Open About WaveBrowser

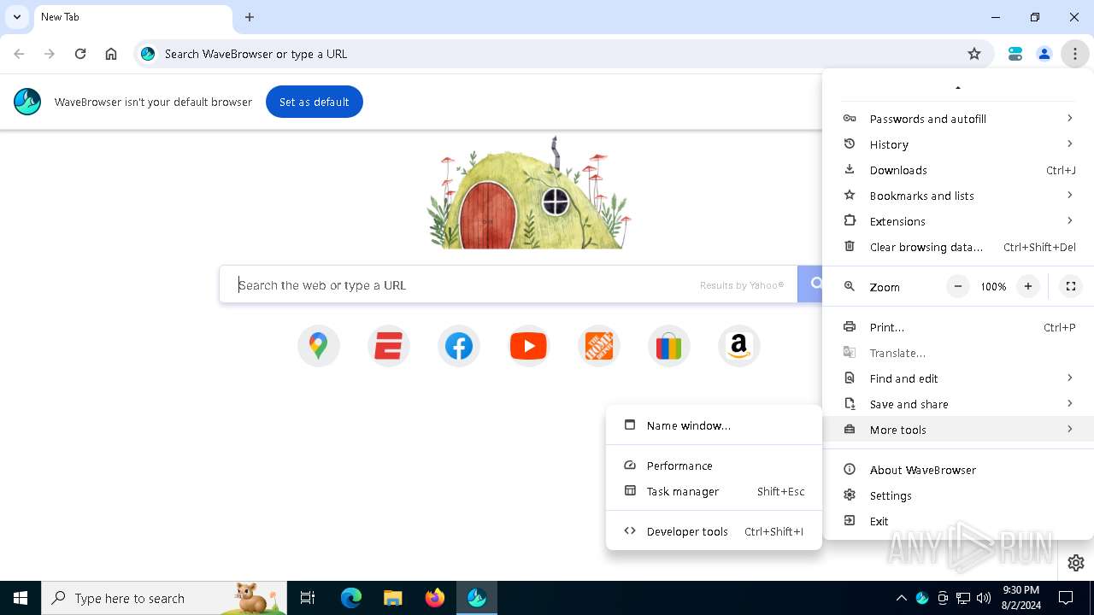tap(958, 470)
